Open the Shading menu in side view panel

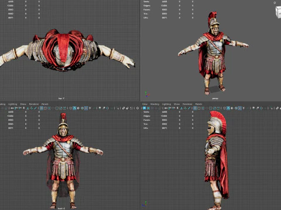[x=155, y=104]
